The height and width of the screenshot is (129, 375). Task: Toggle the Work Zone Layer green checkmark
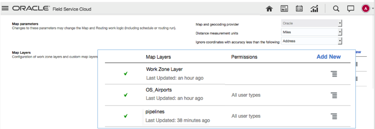126,74
